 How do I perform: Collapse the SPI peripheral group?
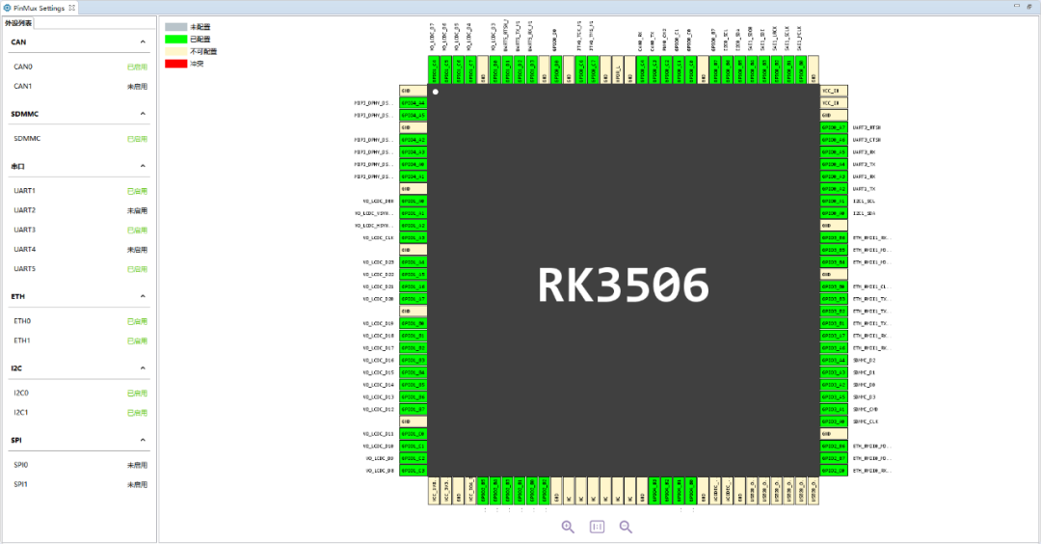pos(143,440)
